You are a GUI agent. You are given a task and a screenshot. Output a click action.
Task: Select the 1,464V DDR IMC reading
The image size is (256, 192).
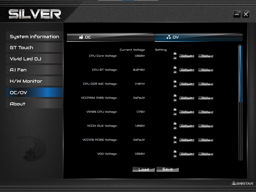[140, 84]
